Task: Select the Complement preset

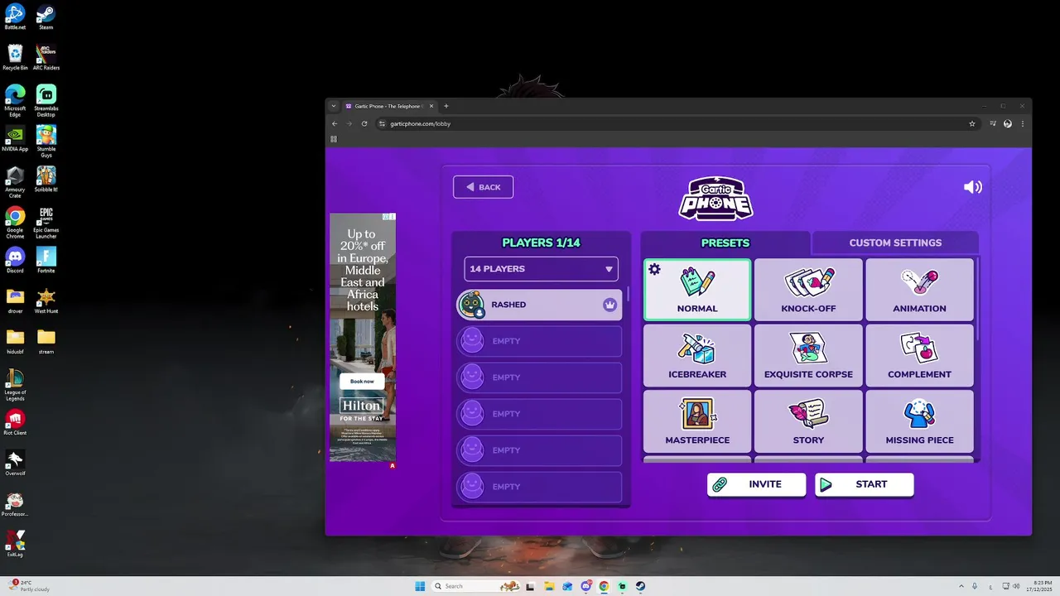Action: [x=919, y=355]
